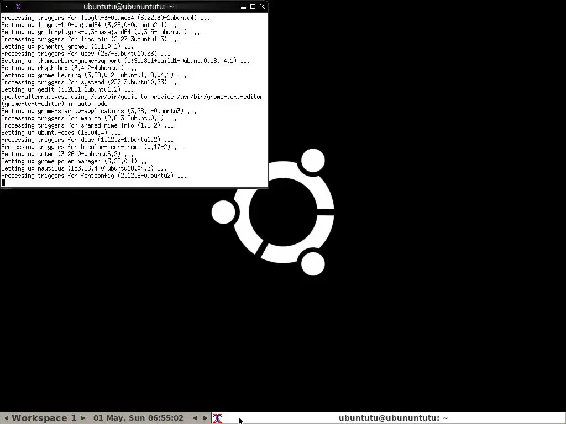Go to previous window using left arrow

click(195, 418)
